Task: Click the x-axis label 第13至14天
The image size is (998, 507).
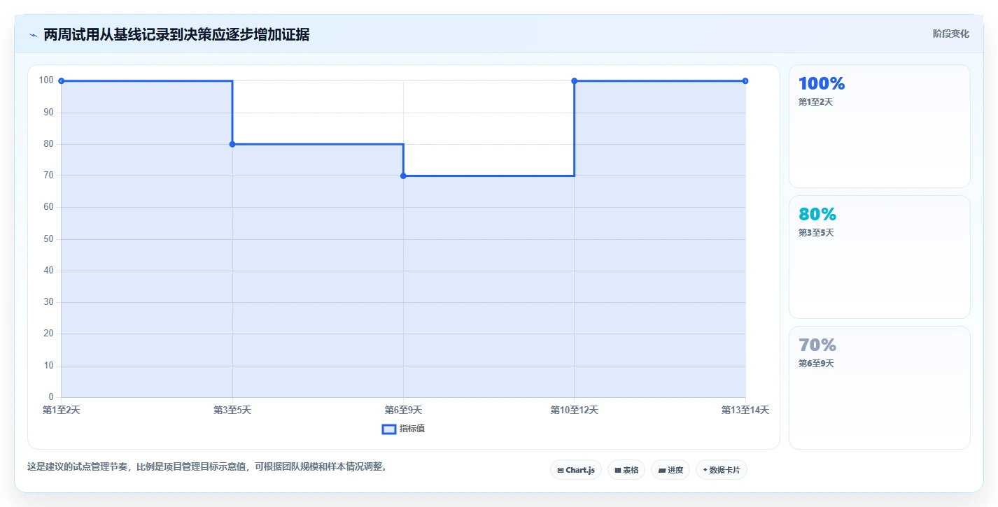Action: (745, 410)
